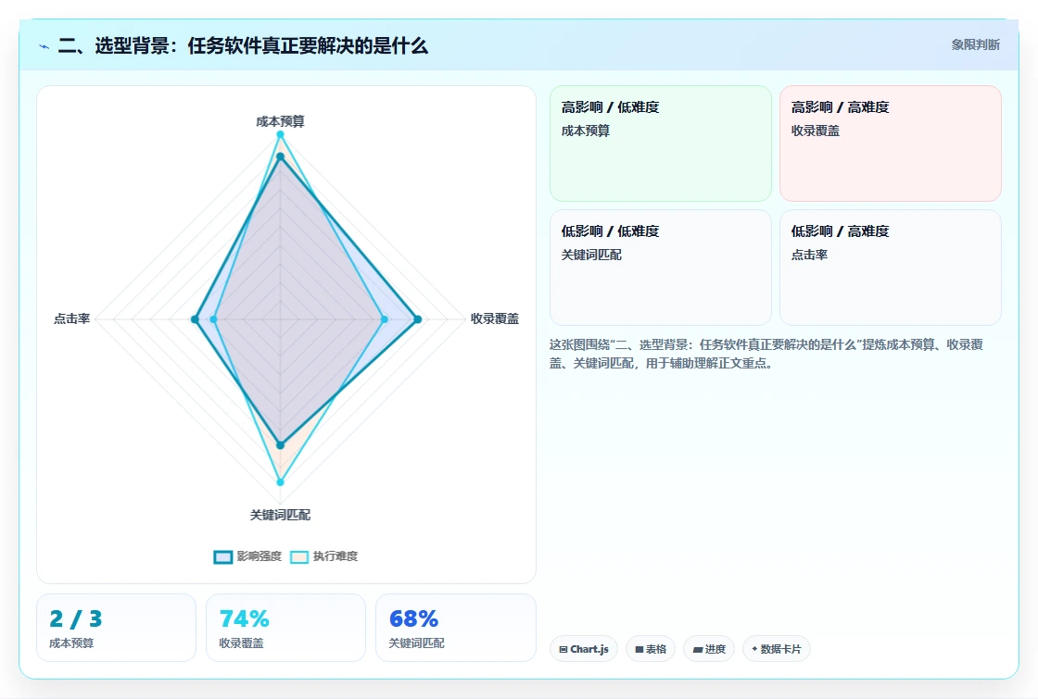
Task: Open the 低影响 / 低难度 quadrant card
Action: pos(661,268)
